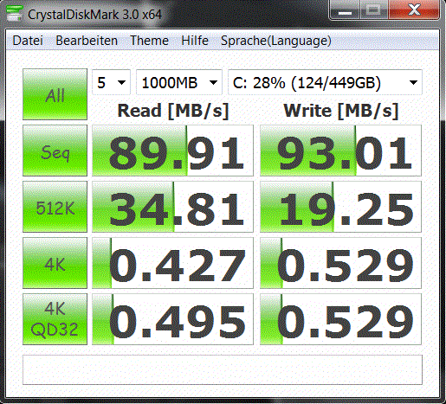This screenshot has height=404, width=446.
Task: Open the Bearbeiten menu
Action: pos(87,41)
